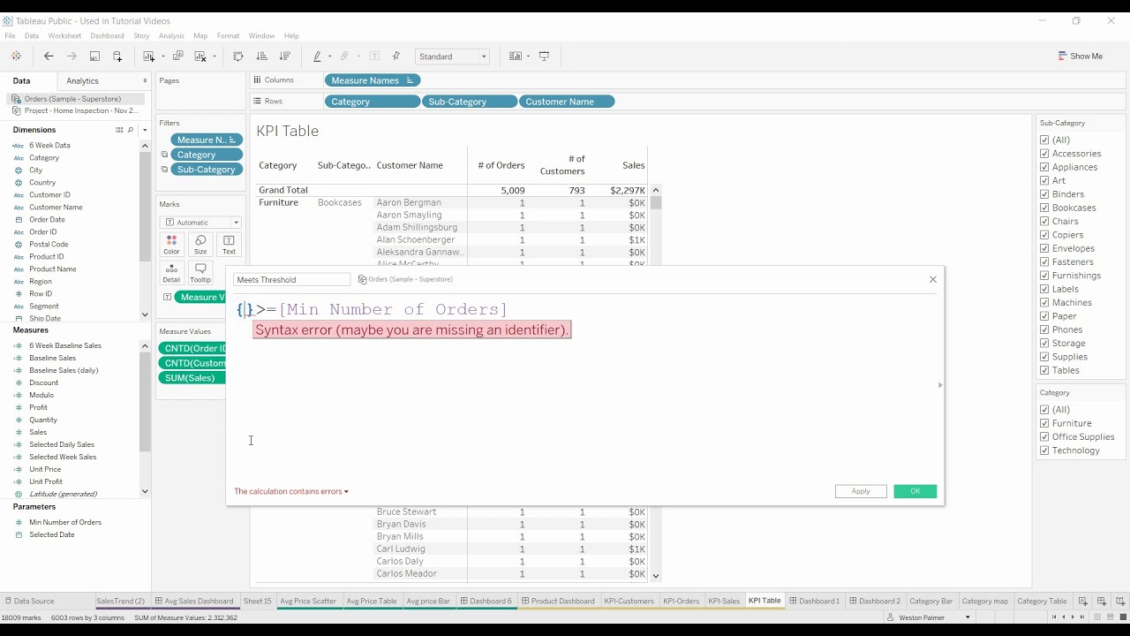Close the Meets Threshold calculation dialog

coord(933,279)
